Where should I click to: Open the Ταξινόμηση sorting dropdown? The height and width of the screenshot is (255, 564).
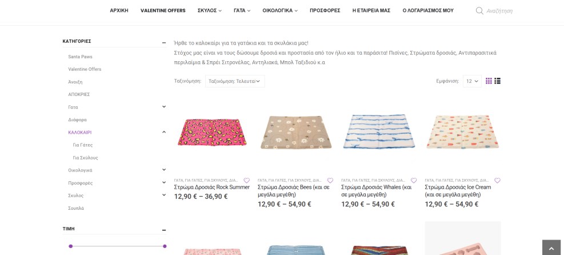click(x=235, y=81)
